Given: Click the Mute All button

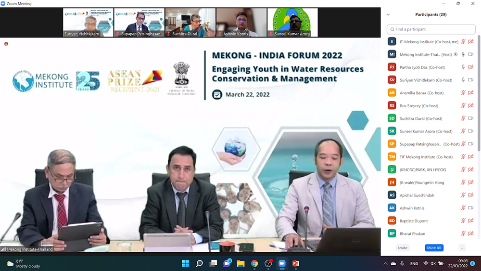Looking at the screenshot, I should (x=434, y=248).
